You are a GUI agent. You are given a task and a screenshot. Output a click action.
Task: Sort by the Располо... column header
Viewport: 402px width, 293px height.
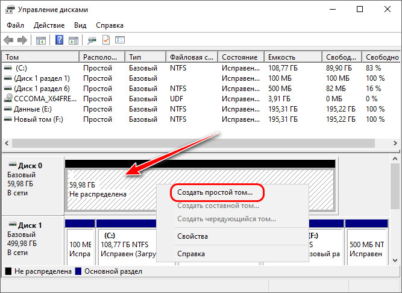click(102, 57)
